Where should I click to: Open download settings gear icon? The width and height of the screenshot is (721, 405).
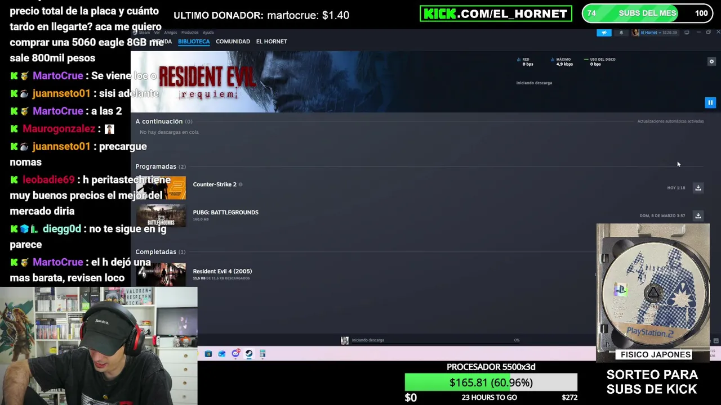pos(711,62)
